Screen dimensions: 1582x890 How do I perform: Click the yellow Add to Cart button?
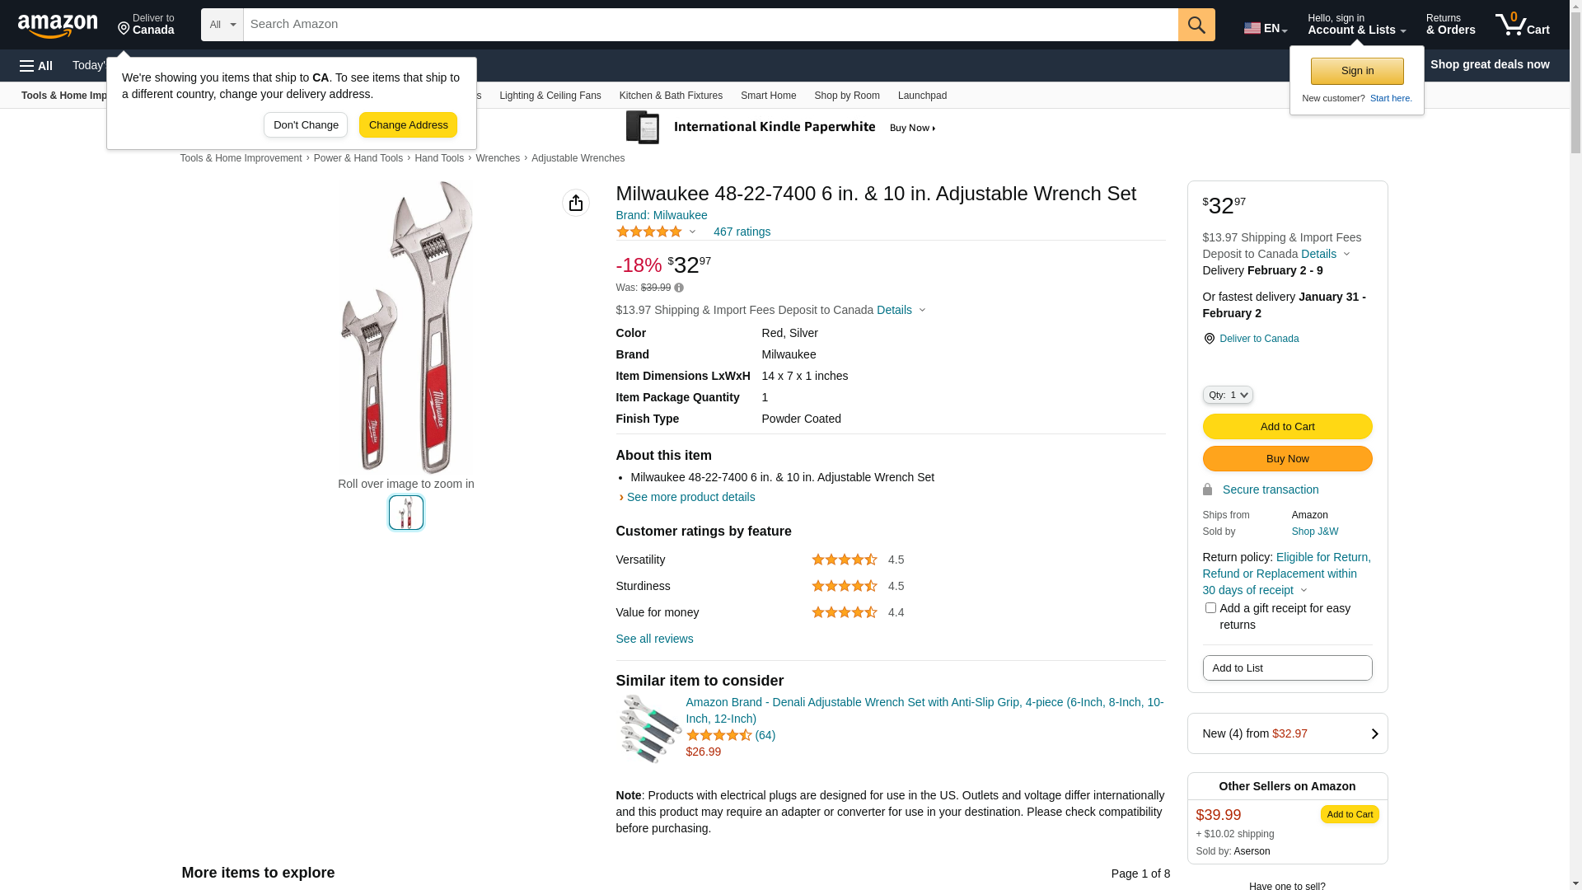(x=1287, y=427)
